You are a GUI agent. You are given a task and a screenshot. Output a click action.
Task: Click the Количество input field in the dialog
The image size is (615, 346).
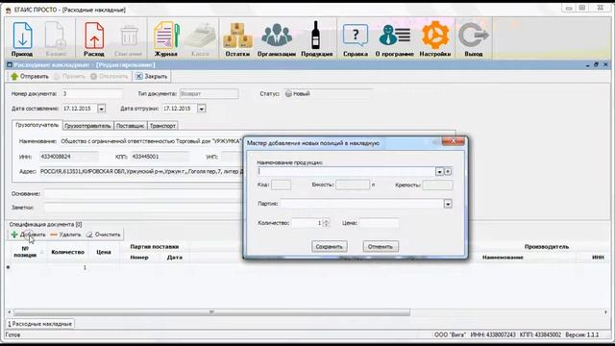point(307,223)
